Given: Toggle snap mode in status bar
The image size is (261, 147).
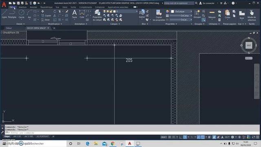Looking at the screenshot, I should coord(174,137).
